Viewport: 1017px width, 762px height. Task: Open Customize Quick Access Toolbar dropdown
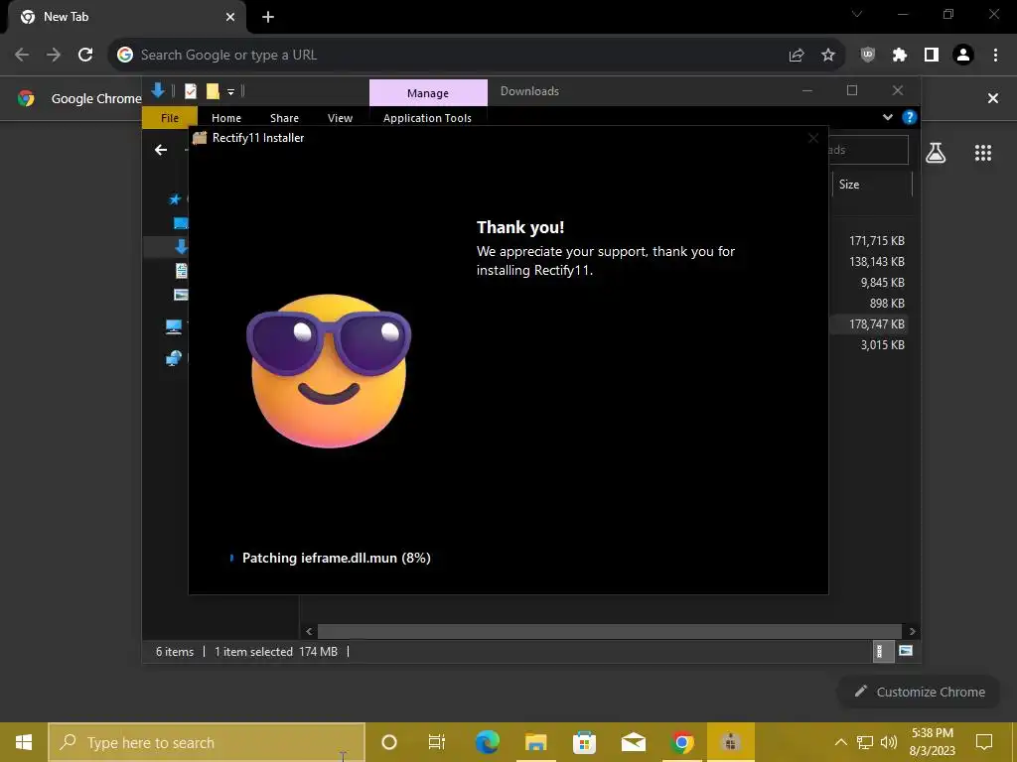tap(230, 92)
